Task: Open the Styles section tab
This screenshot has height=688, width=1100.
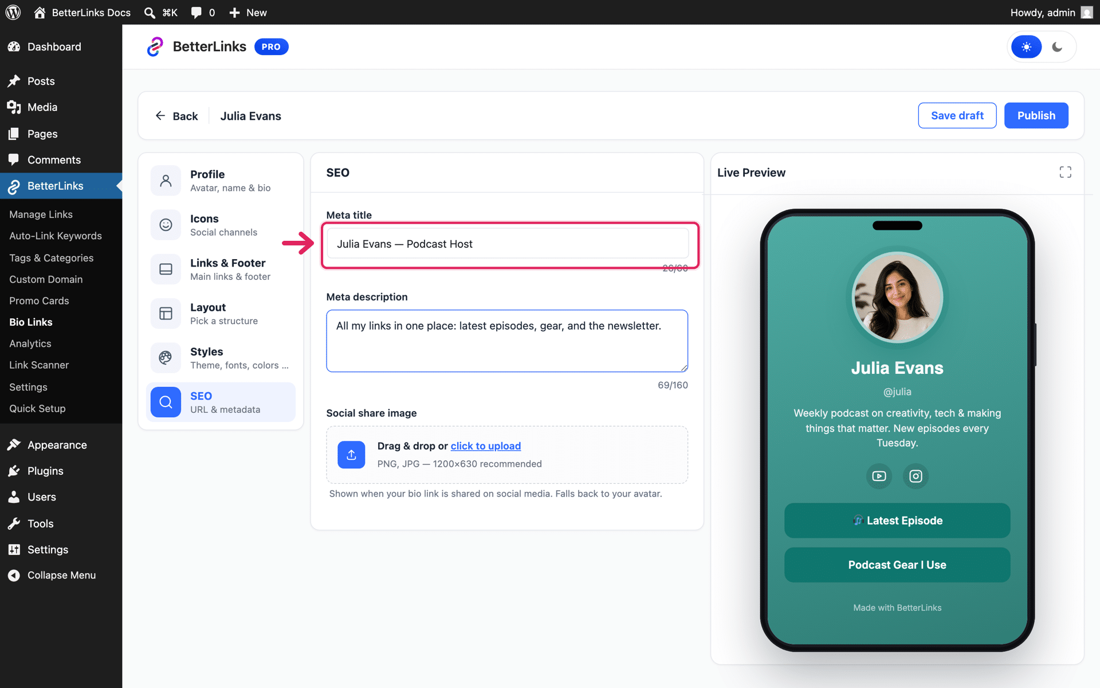Action: 221,358
